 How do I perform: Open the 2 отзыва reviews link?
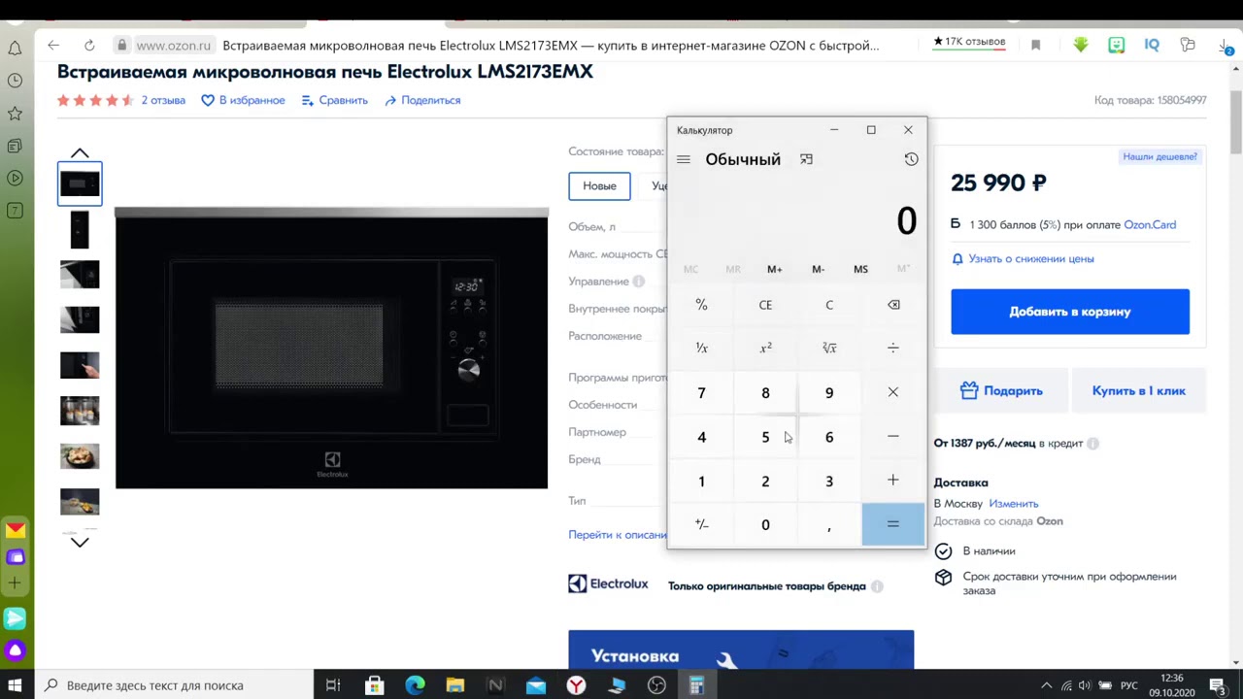pos(163,100)
